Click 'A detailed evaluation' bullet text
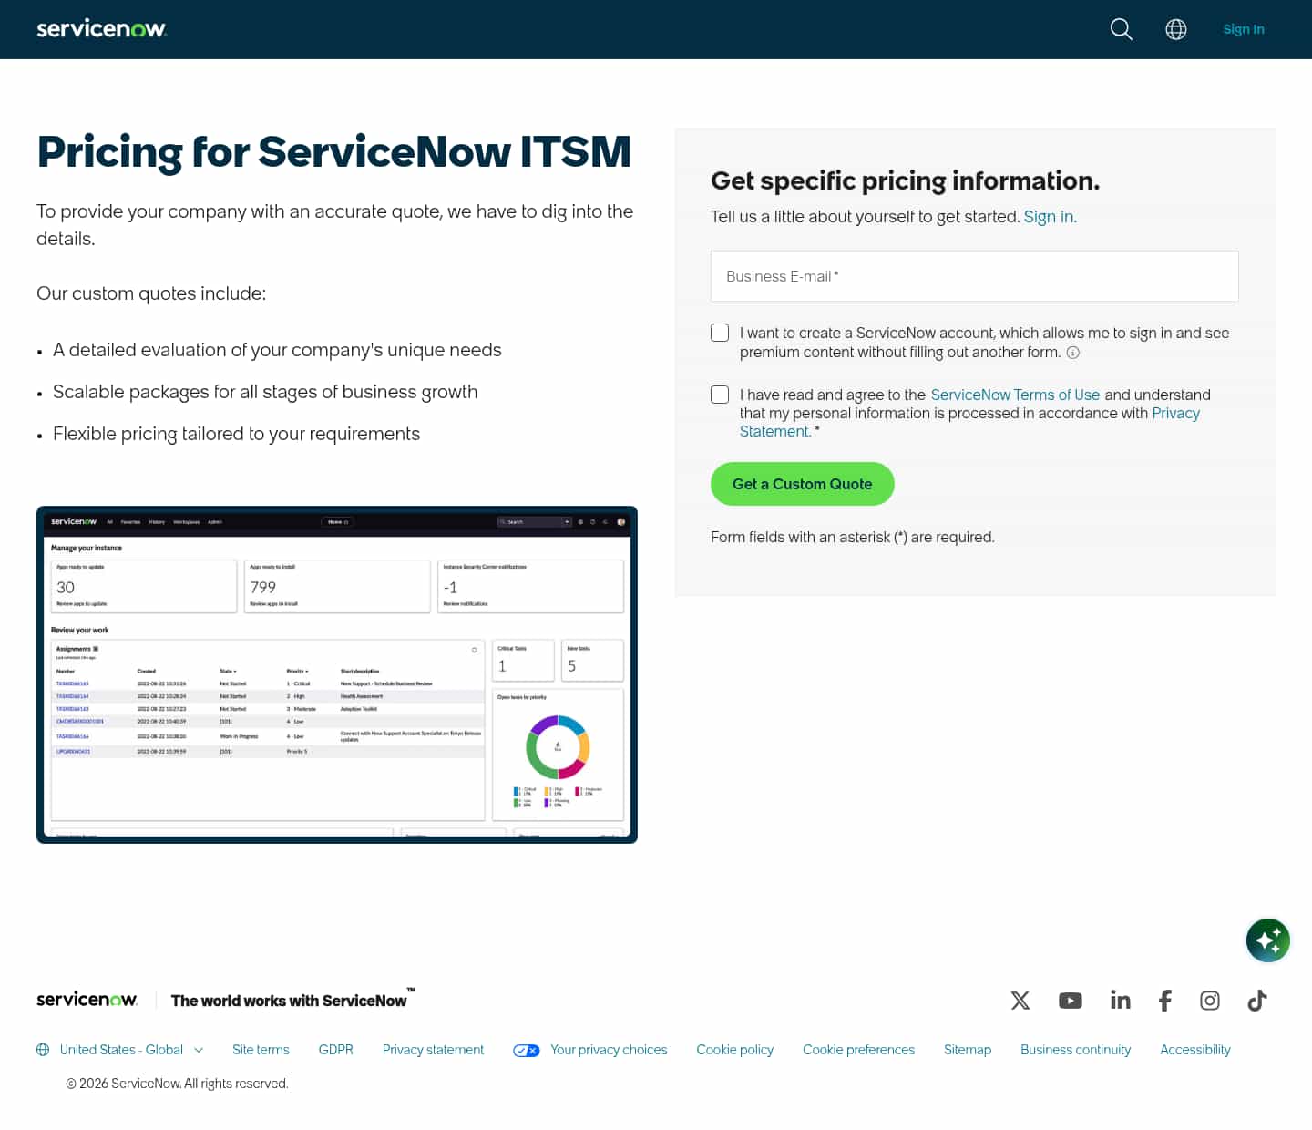Viewport: 1312px width, 1130px height. coord(277,350)
